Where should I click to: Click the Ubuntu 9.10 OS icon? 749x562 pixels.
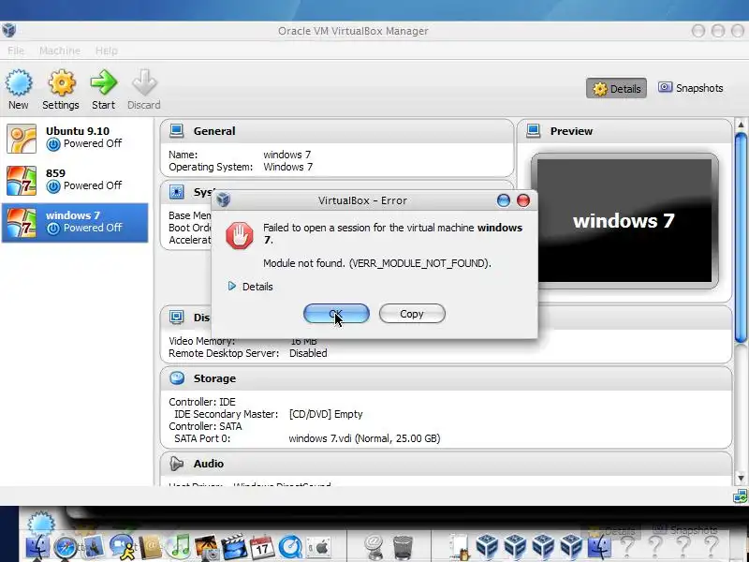(x=22, y=139)
